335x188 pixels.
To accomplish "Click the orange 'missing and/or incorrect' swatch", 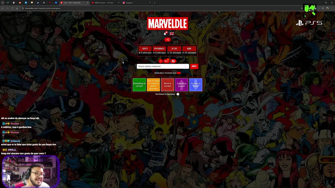I will click(153, 85).
